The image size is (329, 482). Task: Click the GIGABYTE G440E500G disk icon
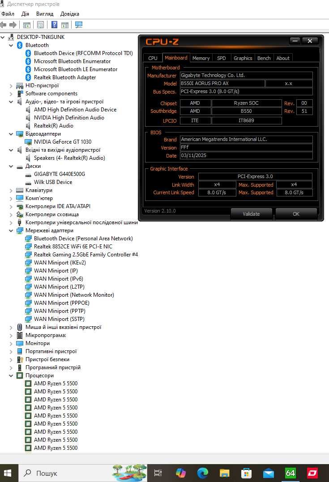click(x=28, y=174)
